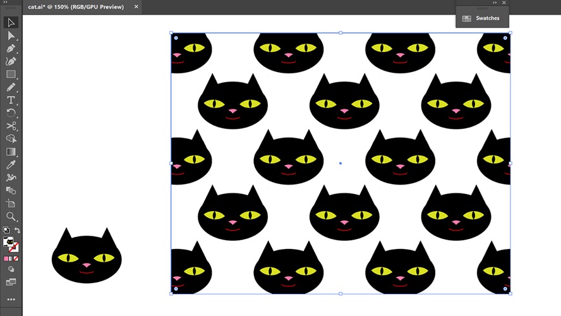Select the Pencil tool

point(11,87)
